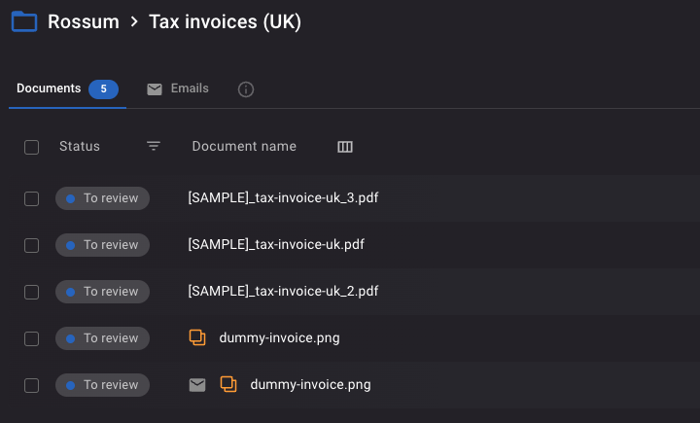Click To review status of dummy-invoice.png without email icon

102,338
